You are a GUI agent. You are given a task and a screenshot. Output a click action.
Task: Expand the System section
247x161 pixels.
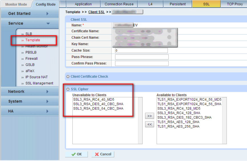48,102
